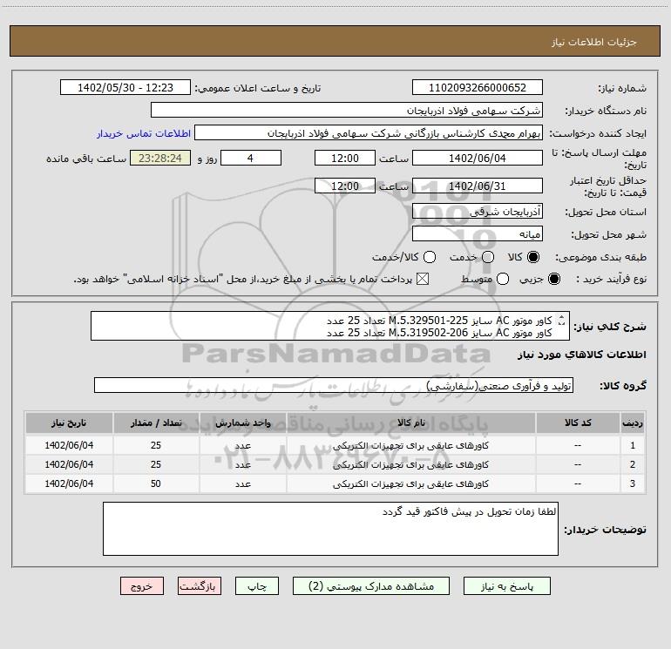Image resolution: width=671 pixels, height=649 pixels.
Task: Click the response deadline time 12:00 field
Action: [345, 158]
